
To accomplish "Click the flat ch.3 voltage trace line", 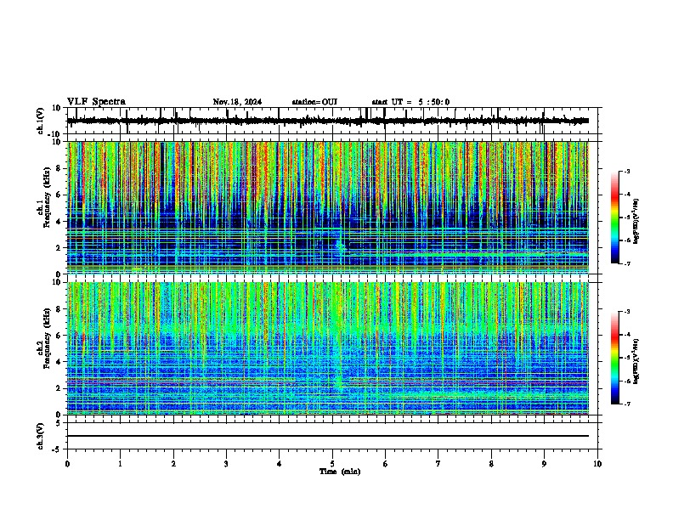I will pos(328,436).
